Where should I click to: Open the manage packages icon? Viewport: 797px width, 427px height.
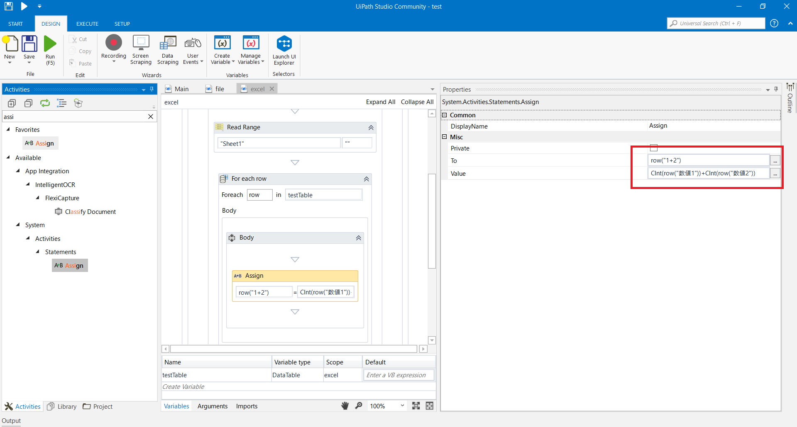pyautogui.click(x=78, y=103)
